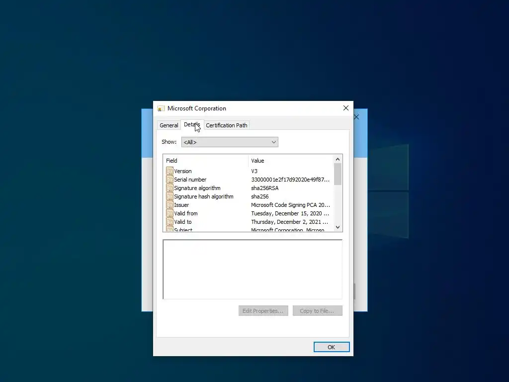Select the Valid from field
509x382 pixels.
[249, 213]
